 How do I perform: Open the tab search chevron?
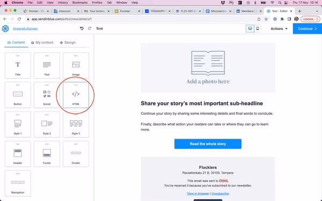[317, 11]
